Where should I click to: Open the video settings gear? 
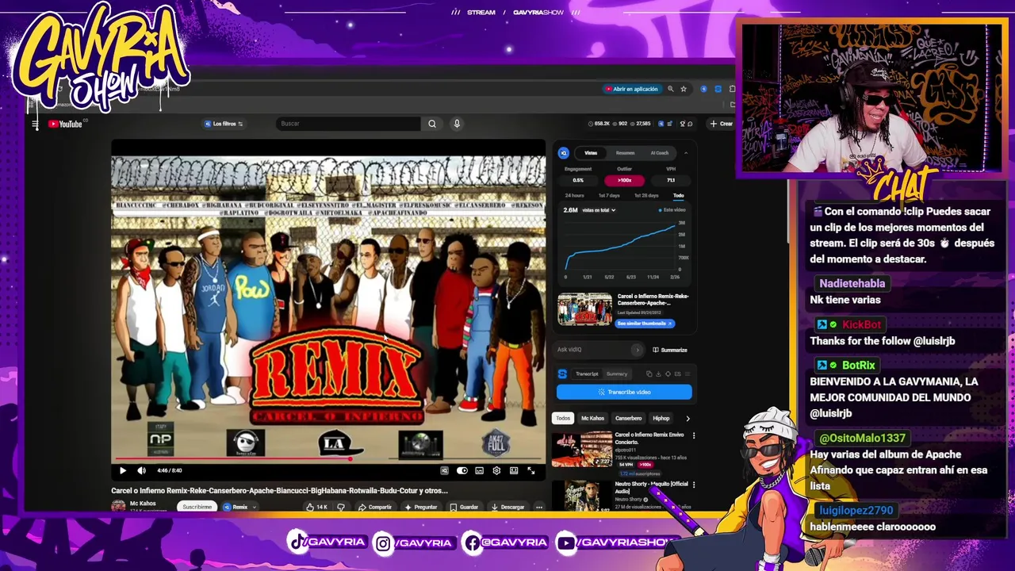coord(496,470)
